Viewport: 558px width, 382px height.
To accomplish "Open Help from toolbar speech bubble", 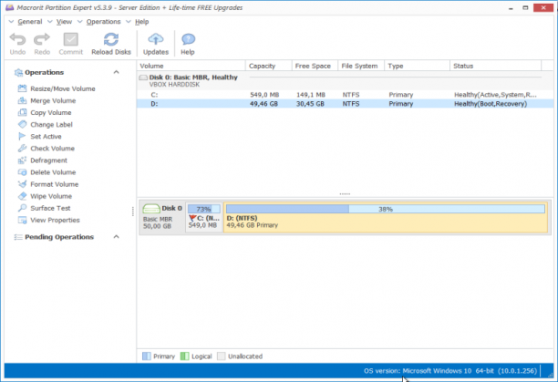I will tap(188, 39).
